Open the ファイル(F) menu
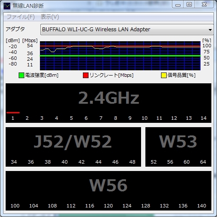Screen dimensions: 217x217 [x=21, y=17]
